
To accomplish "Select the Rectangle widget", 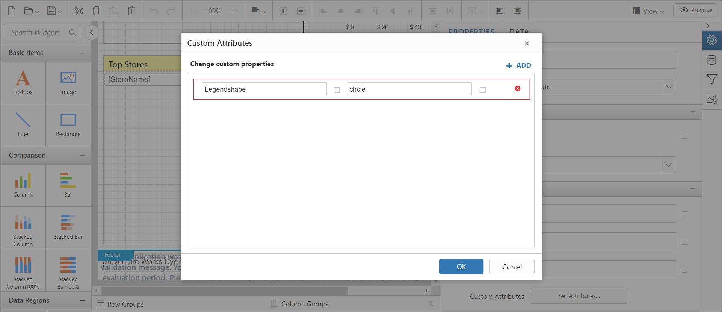I will (x=68, y=125).
